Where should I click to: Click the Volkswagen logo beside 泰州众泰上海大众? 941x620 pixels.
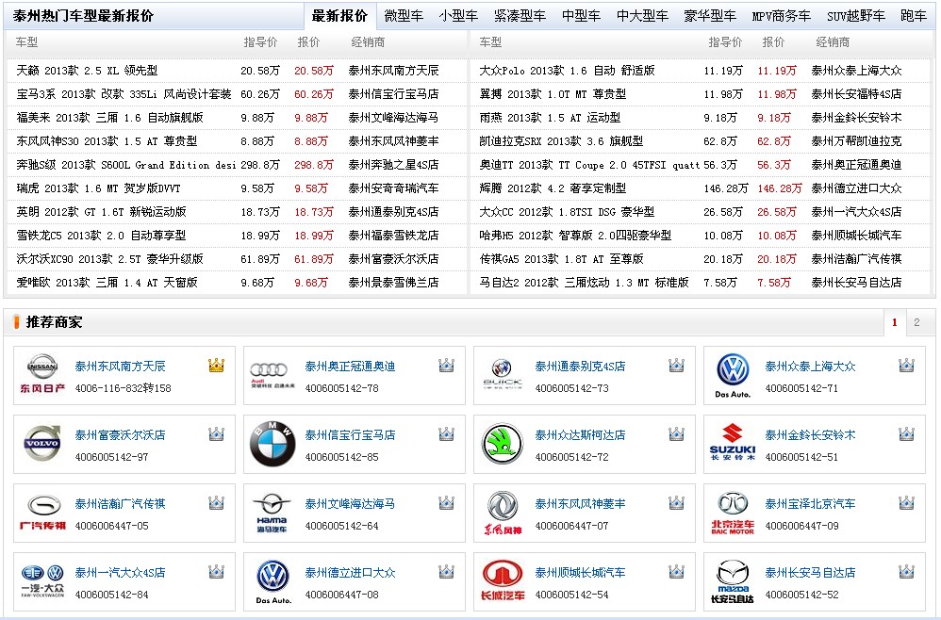tap(733, 375)
